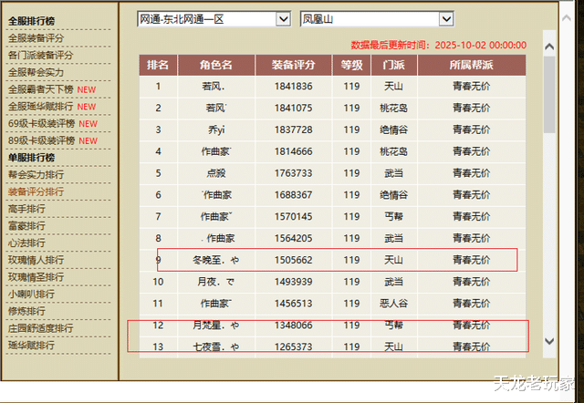Click the ranking list scrollbar thumb
The height and width of the screenshot is (403, 584).
[549, 94]
